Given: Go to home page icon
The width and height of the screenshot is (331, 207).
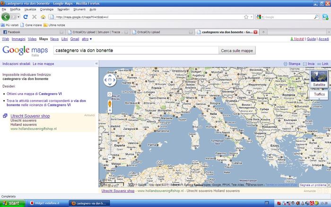Looking at the screenshot, I should coord(43,17).
